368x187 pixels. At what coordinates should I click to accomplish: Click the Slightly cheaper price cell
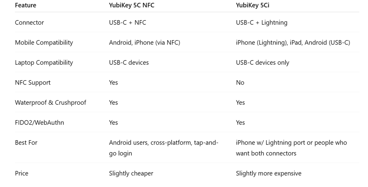coord(131,173)
